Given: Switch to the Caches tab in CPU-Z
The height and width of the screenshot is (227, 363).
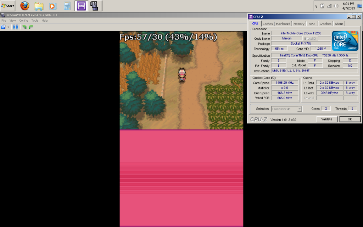Looking at the screenshot, I should tap(268, 24).
